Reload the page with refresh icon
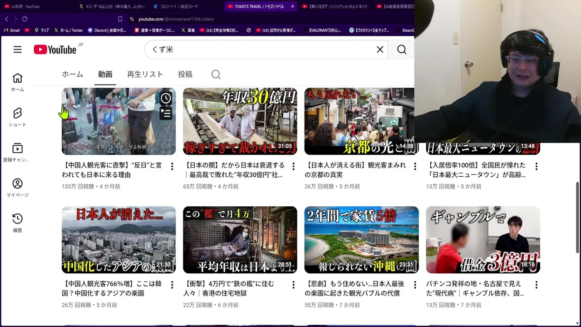Screen dimensions: 581x327 click(25, 19)
